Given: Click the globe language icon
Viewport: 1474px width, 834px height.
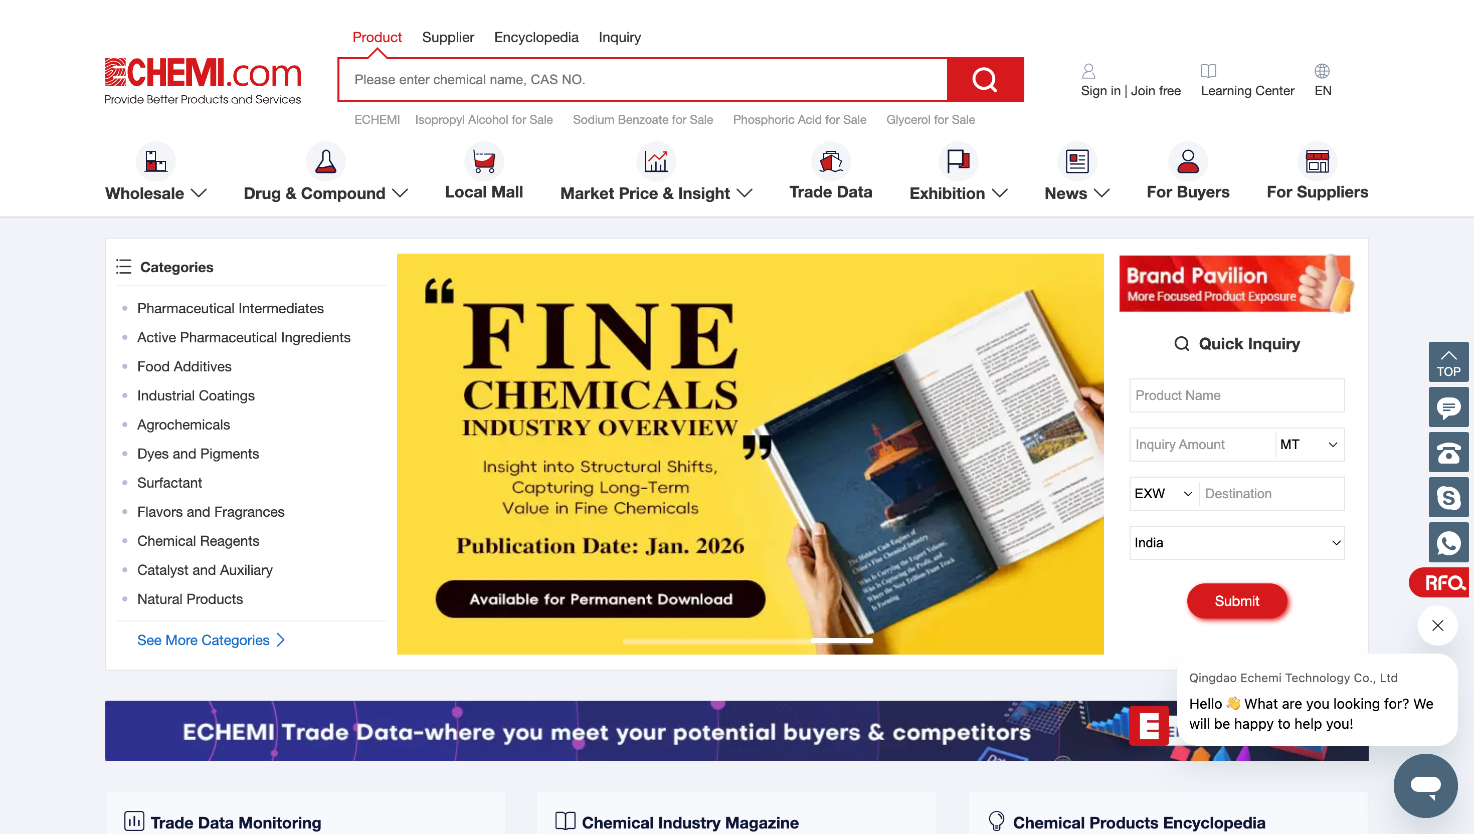Looking at the screenshot, I should (x=1322, y=71).
